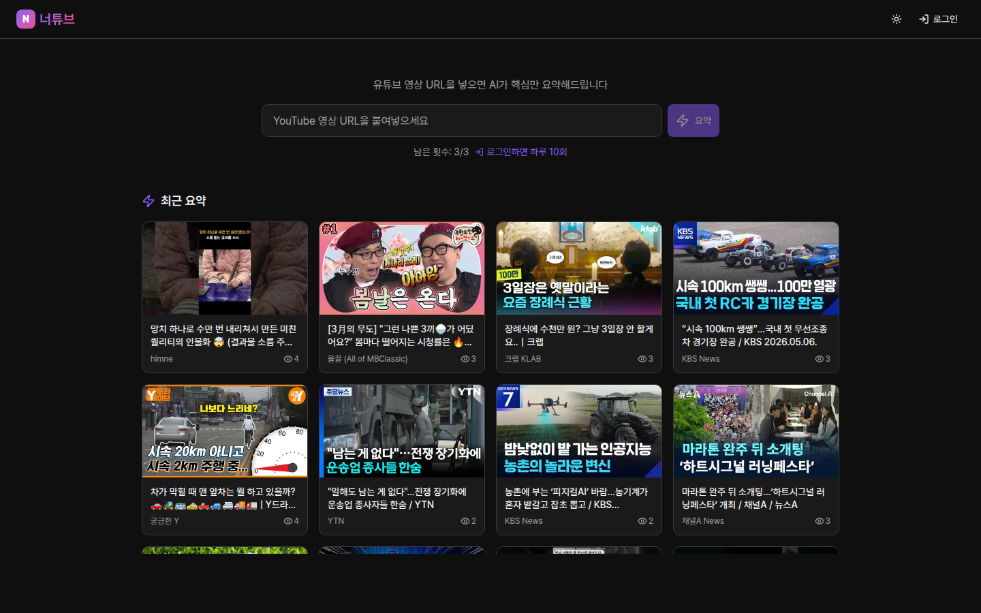
Task: Click title '일해도 남는 게 없다…전쟁 장기화에'
Action: (397, 498)
